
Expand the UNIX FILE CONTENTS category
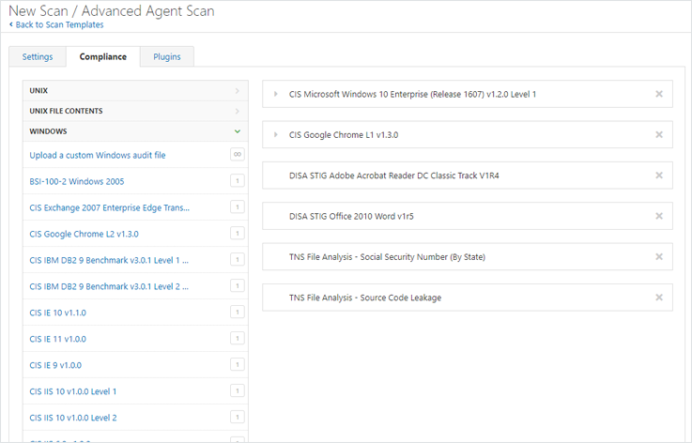[x=135, y=111]
